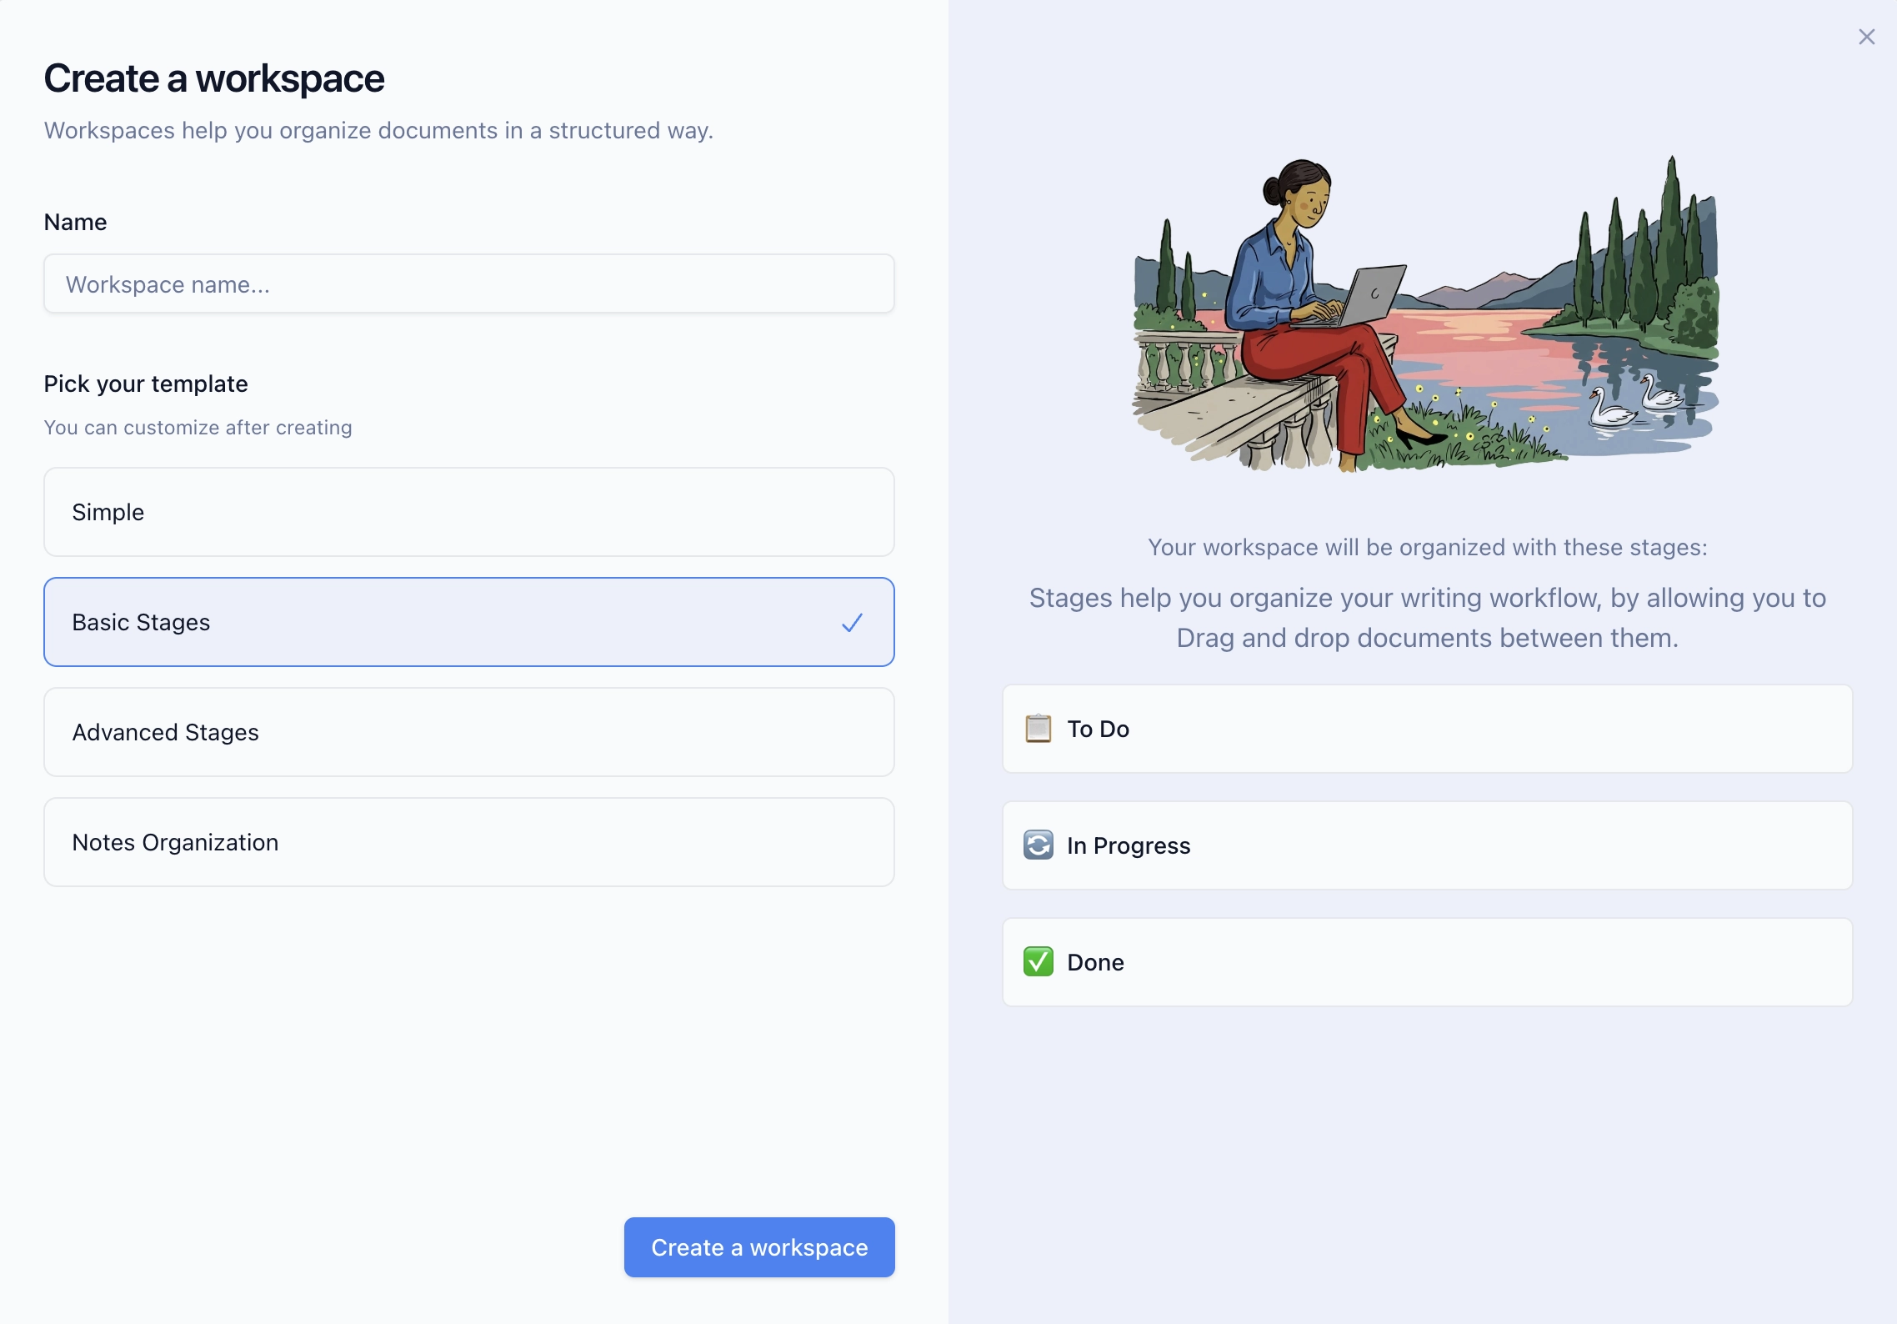
Task: Click the In Progress arrows icon
Action: (x=1038, y=845)
